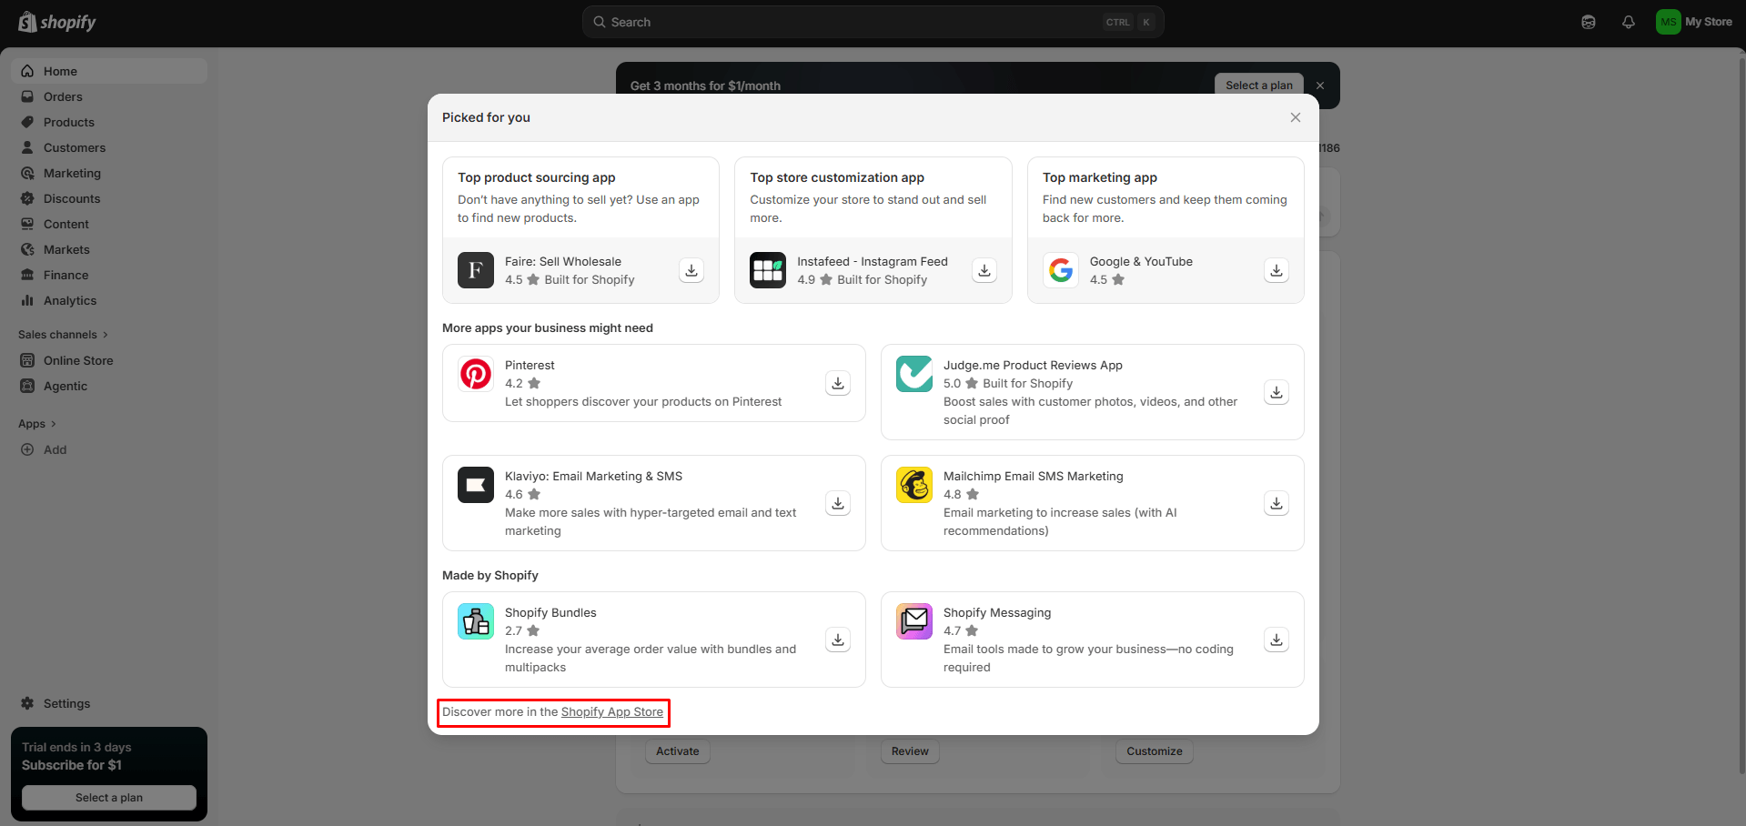Install Judge.me Product Reviews download icon
Viewport: 1746px width, 826px height.
(1277, 392)
